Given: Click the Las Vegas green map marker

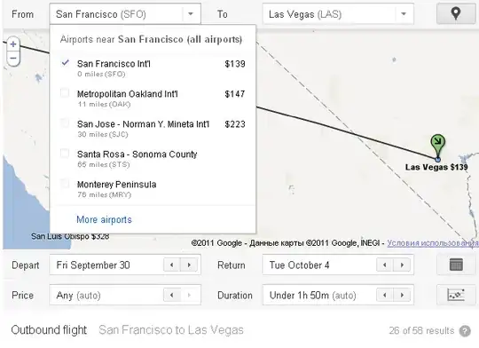Looking at the screenshot, I should (438, 146).
